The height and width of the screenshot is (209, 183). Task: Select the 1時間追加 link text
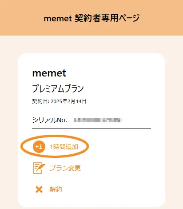tap(64, 147)
